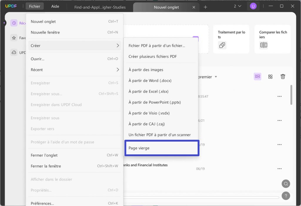The image size is (301, 206).
Task: Click the purple account avatar
Action: coord(253,6)
